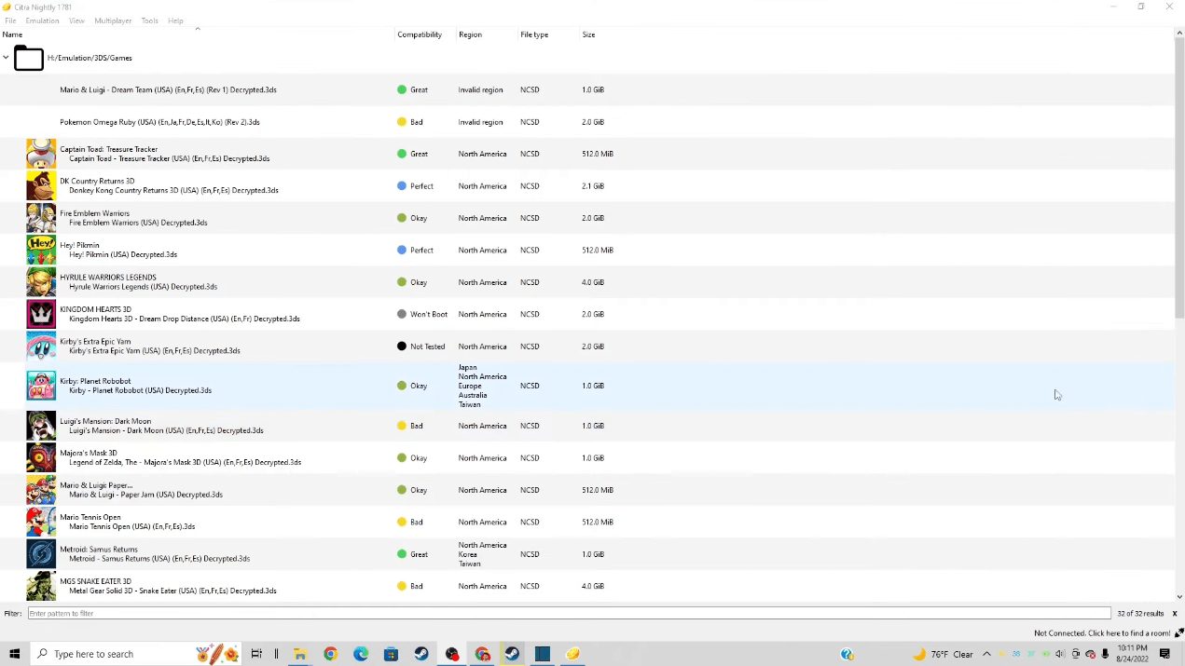Click 'Metal Gear Solid 3D - Snake Eater' file name
Image resolution: width=1185 pixels, height=666 pixels.
pos(172,591)
